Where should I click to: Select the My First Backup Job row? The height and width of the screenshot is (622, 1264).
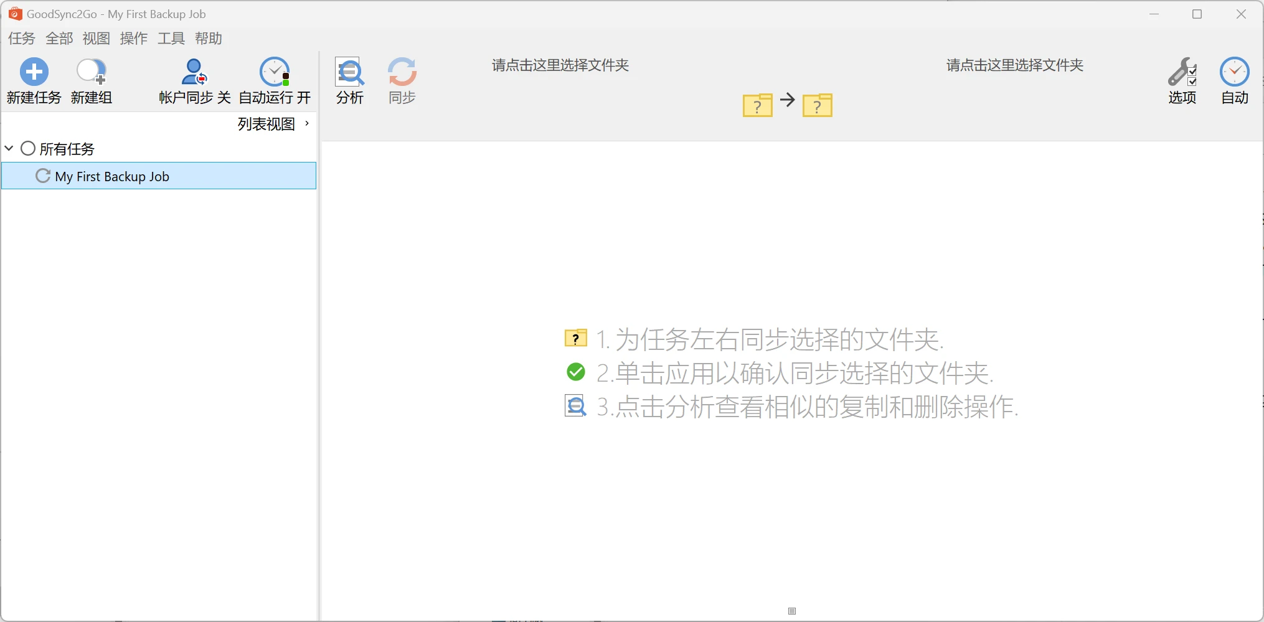click(159, 176)
